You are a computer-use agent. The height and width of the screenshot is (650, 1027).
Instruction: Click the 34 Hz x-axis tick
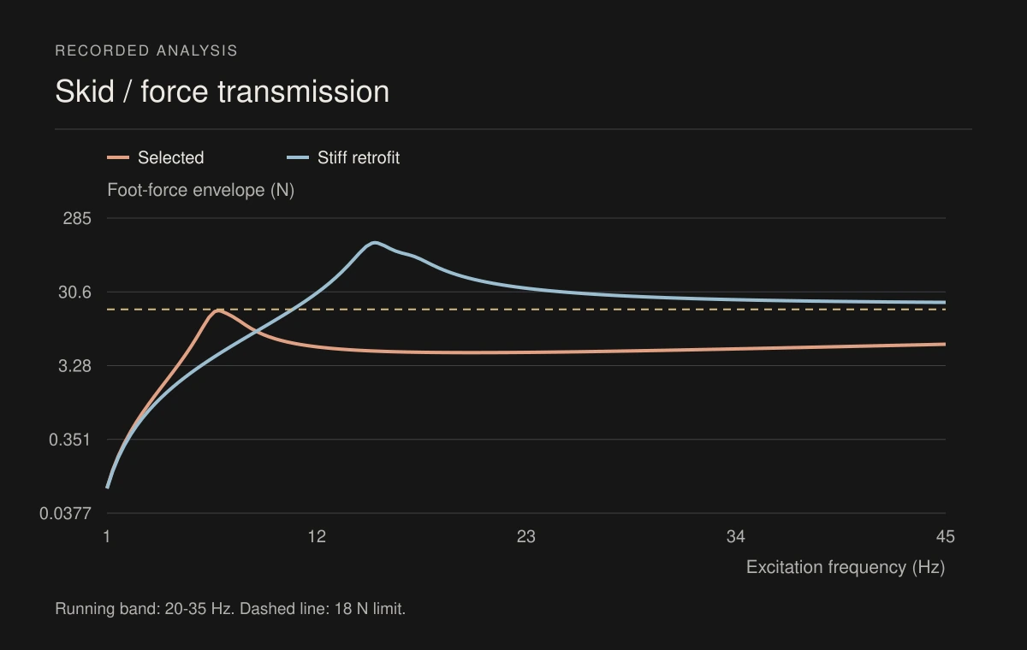coord(736,536)
